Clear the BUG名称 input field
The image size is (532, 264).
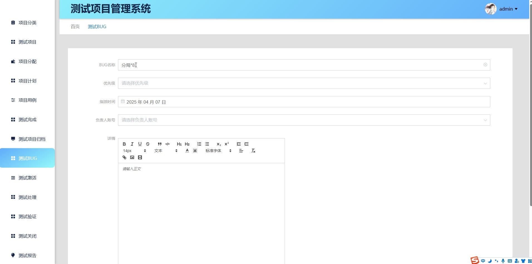click(x=485, y=65)
